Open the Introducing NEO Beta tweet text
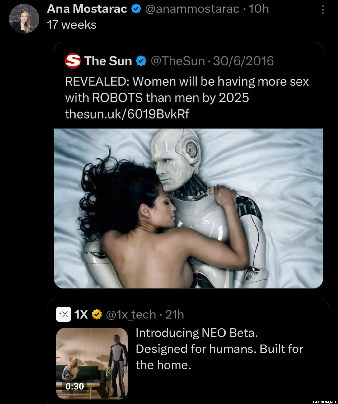 point(219,349)
